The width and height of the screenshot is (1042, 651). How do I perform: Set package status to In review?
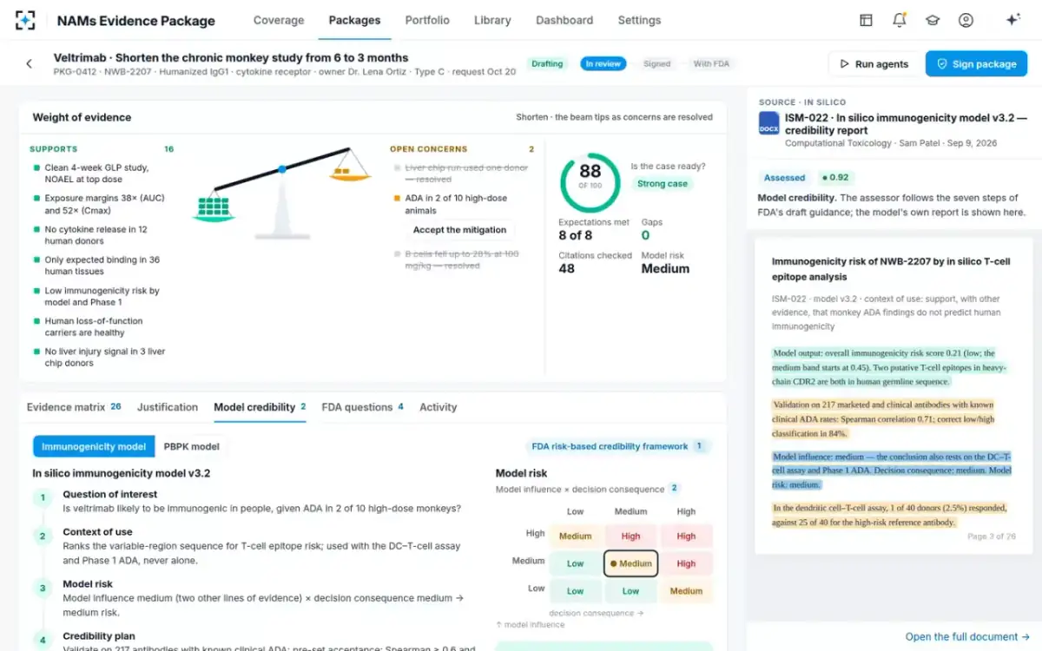[603, 63]
